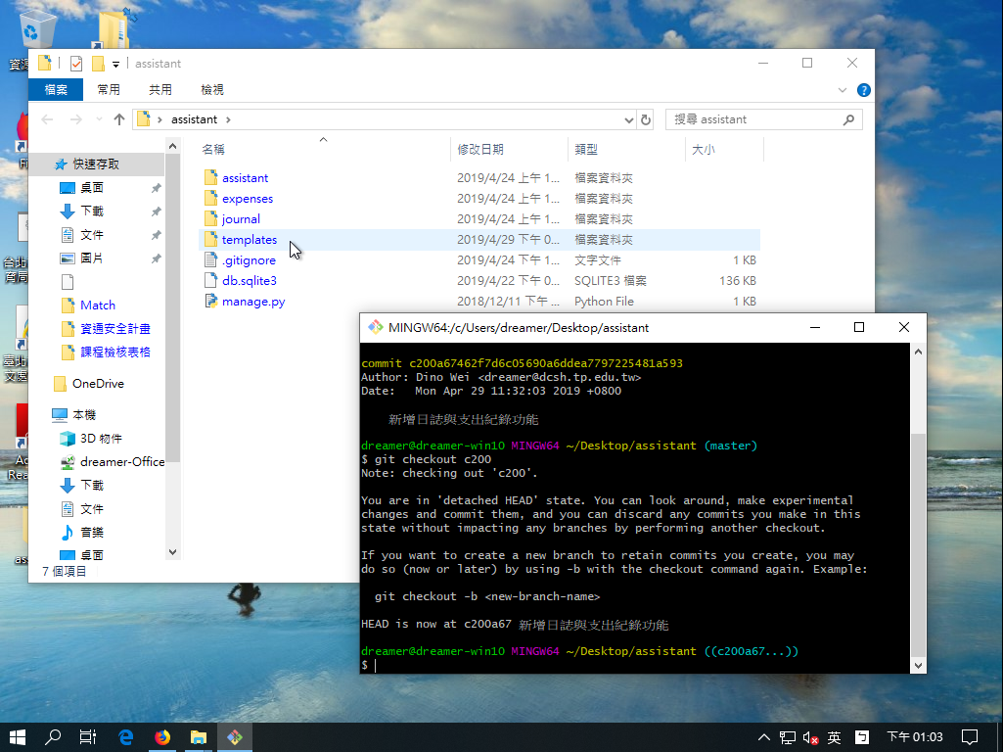The width and height of the screenshot is (1003, 752).
Task: Open the Explorer help question mark icon
Action: (864, 89)
